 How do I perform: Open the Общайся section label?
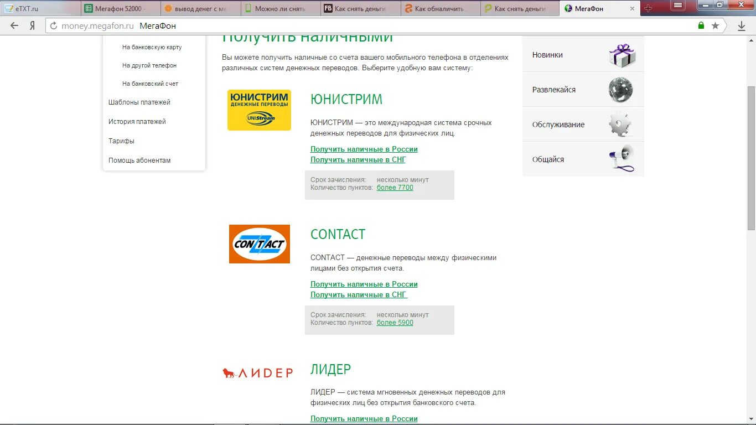(548, 159)
